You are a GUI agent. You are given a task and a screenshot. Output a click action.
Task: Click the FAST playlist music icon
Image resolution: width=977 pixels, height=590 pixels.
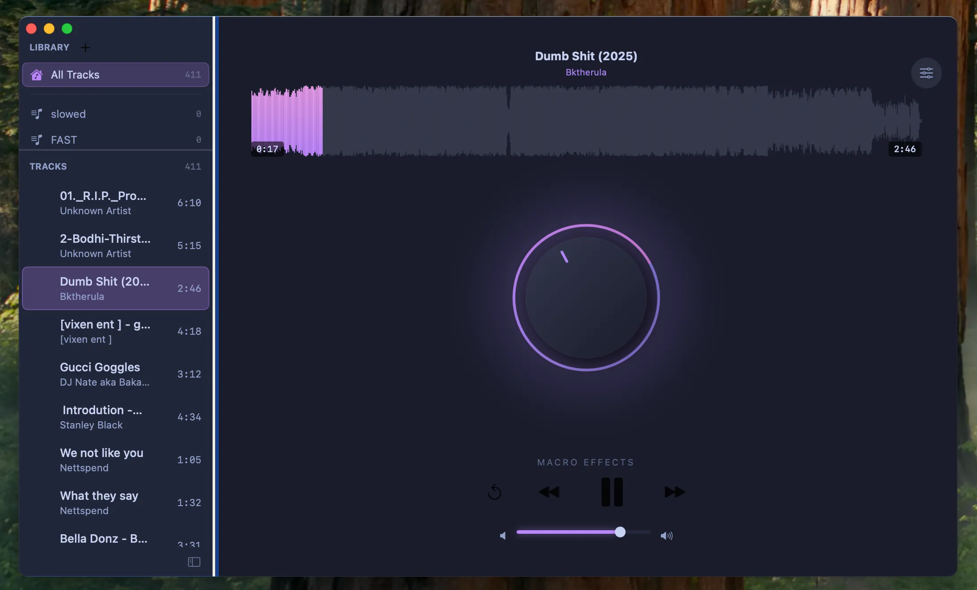point(37,140)
